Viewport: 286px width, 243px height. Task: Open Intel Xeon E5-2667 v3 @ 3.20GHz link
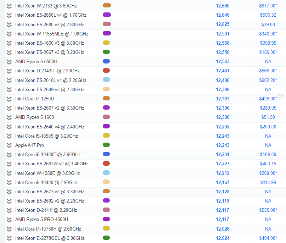pyautogui.click(x=50, y=53)
